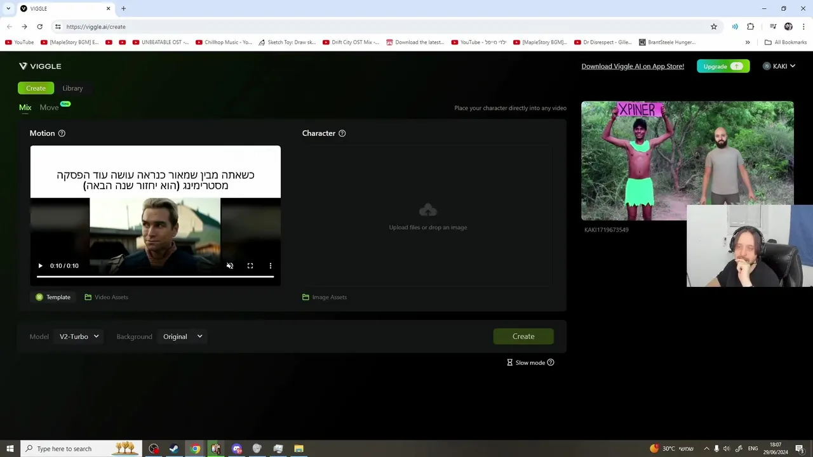
Task: Select the Move mode tab
Action: (x=49, y=107)
